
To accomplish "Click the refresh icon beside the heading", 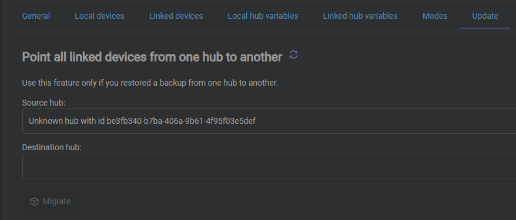I will click(x=293, y=55).
